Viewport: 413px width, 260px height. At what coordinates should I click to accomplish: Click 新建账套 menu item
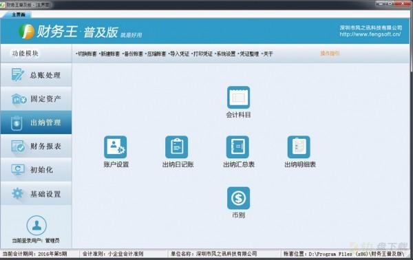[x=109, y=54]
